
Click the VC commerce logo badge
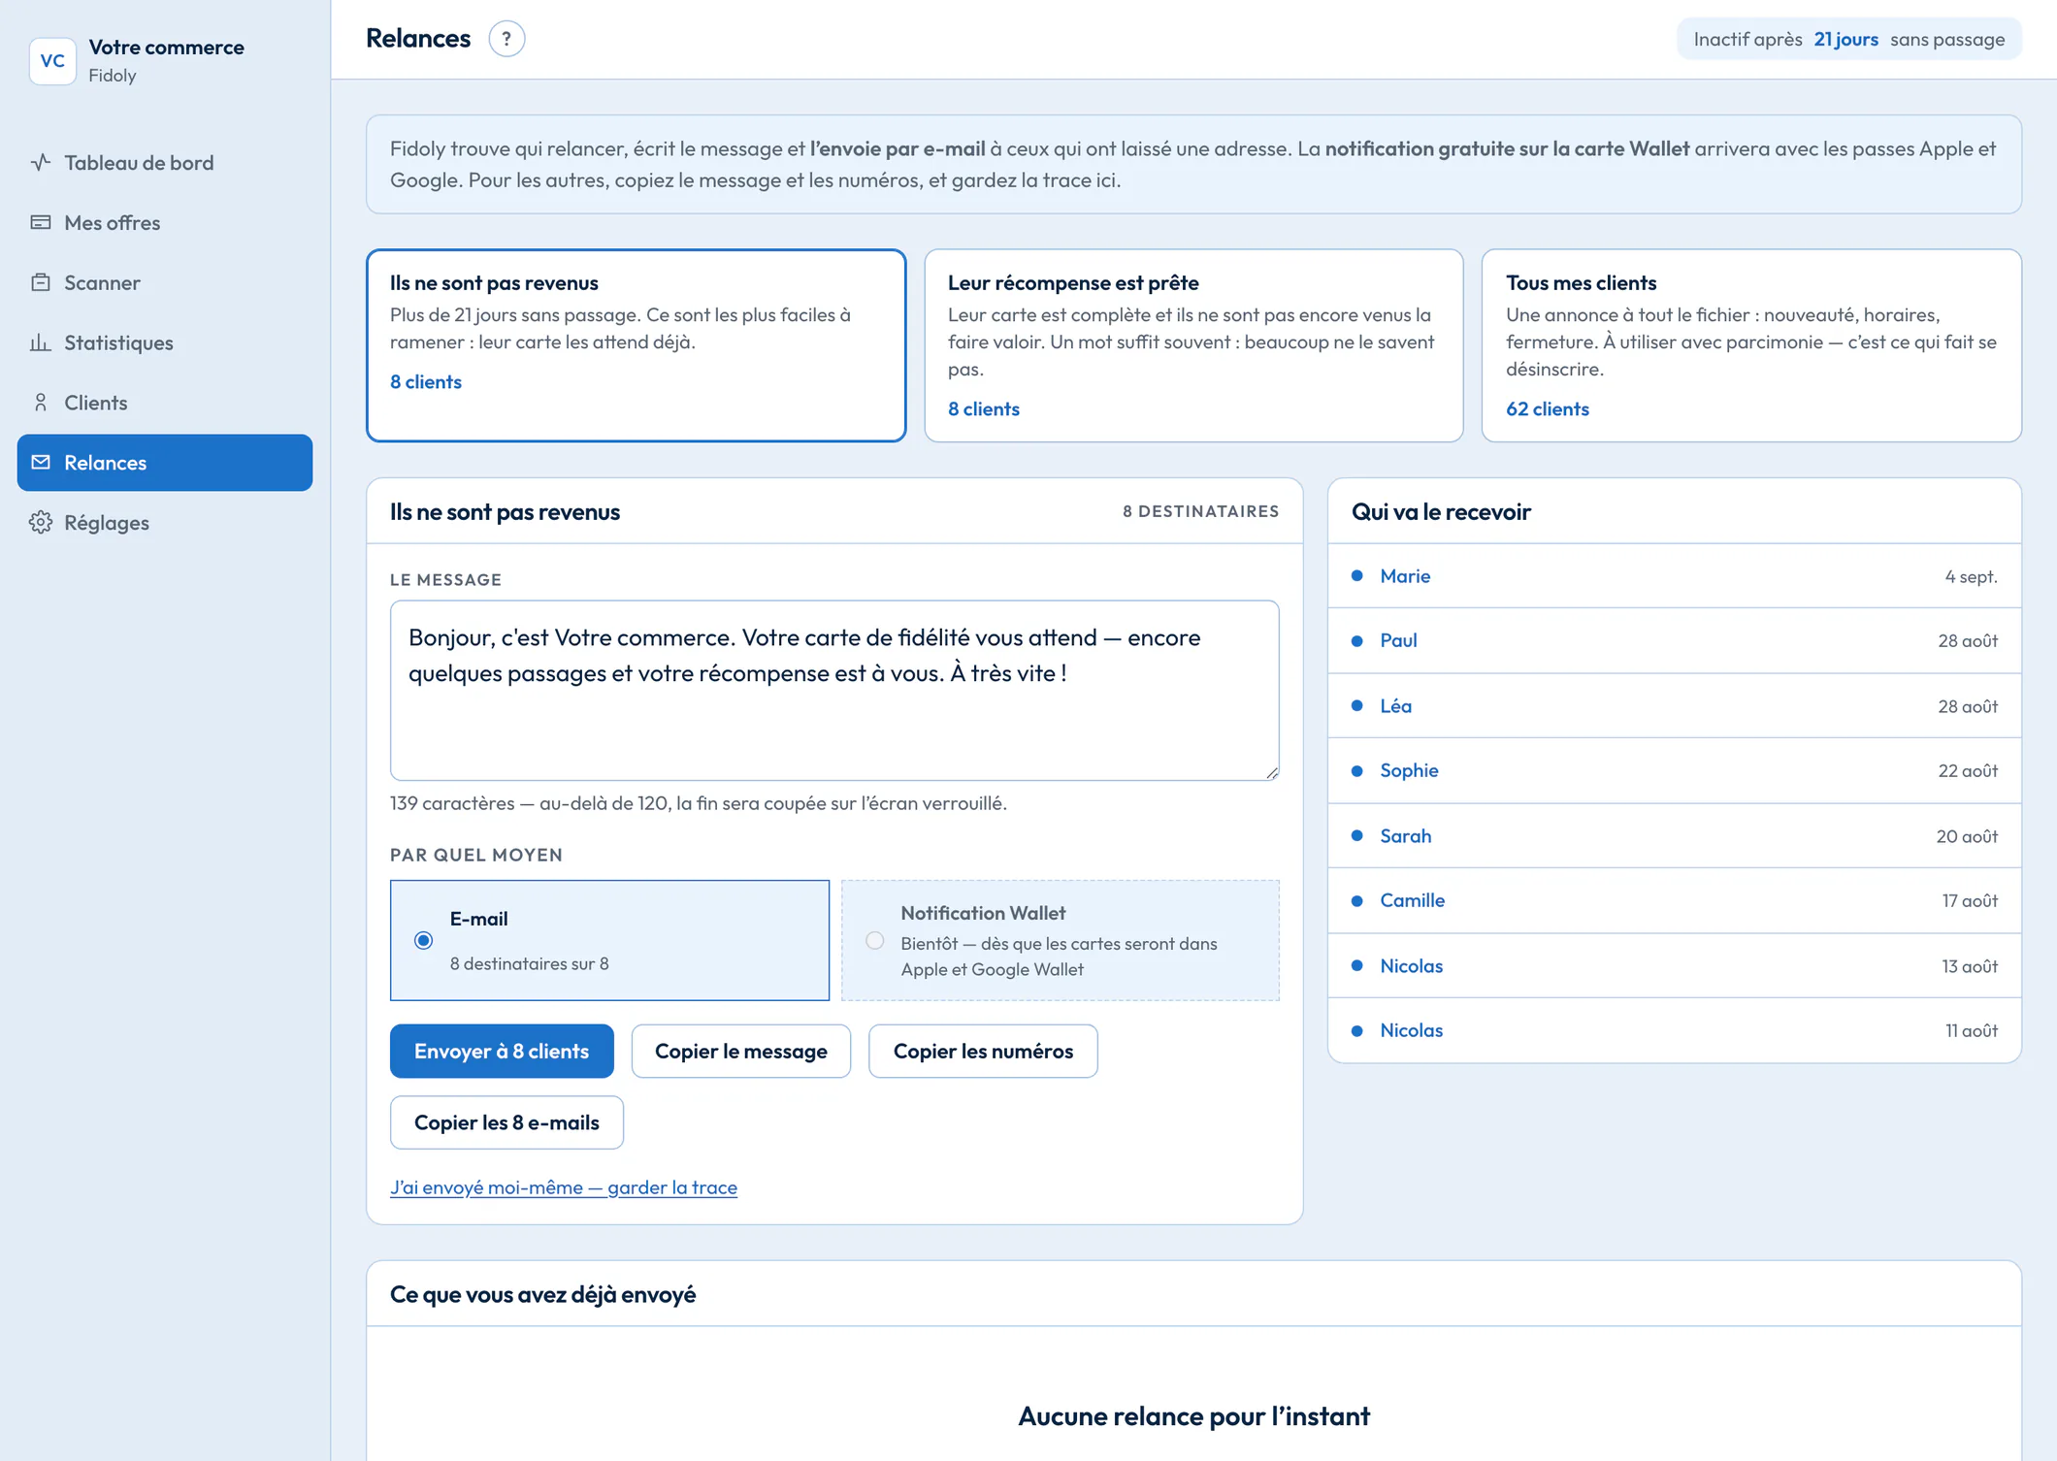[52, 60]
